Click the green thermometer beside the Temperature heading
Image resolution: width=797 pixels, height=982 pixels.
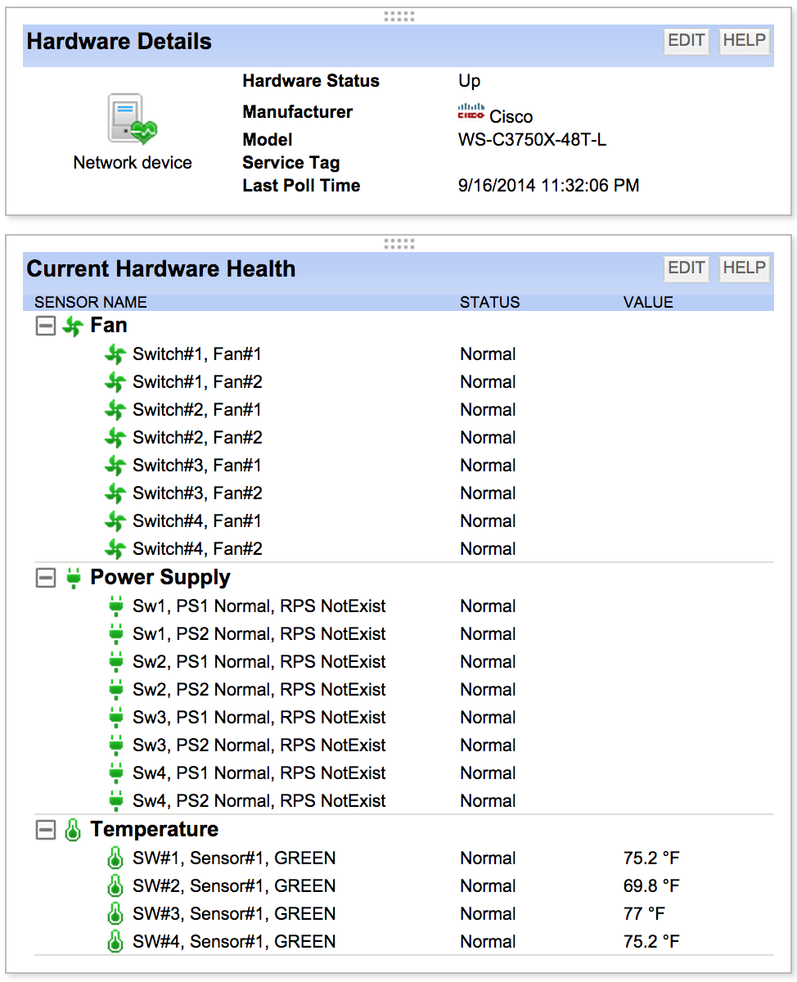pos(73,829)
